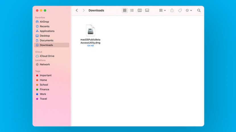Select the Travel tag label

point(43,99)
